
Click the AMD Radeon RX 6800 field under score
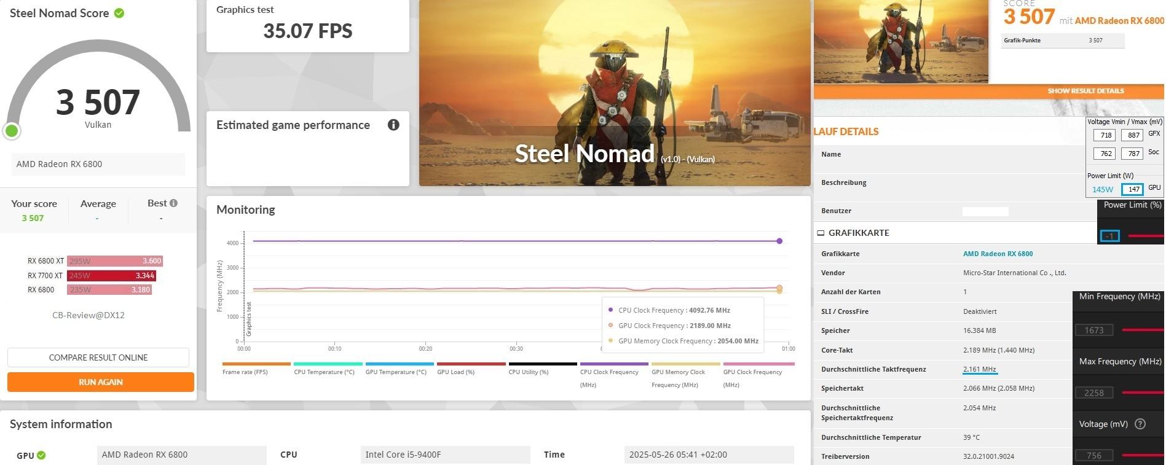pos(98,164)
